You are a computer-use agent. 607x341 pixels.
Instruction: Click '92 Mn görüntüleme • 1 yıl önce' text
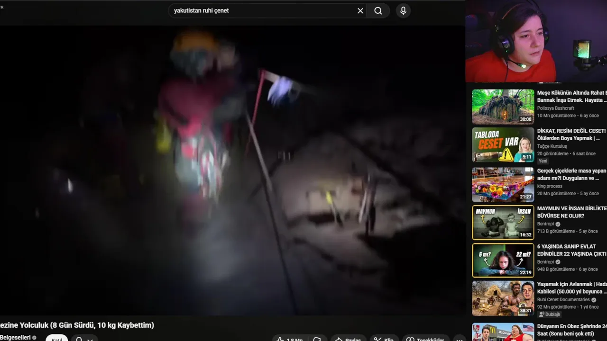(x=568, y=307)
